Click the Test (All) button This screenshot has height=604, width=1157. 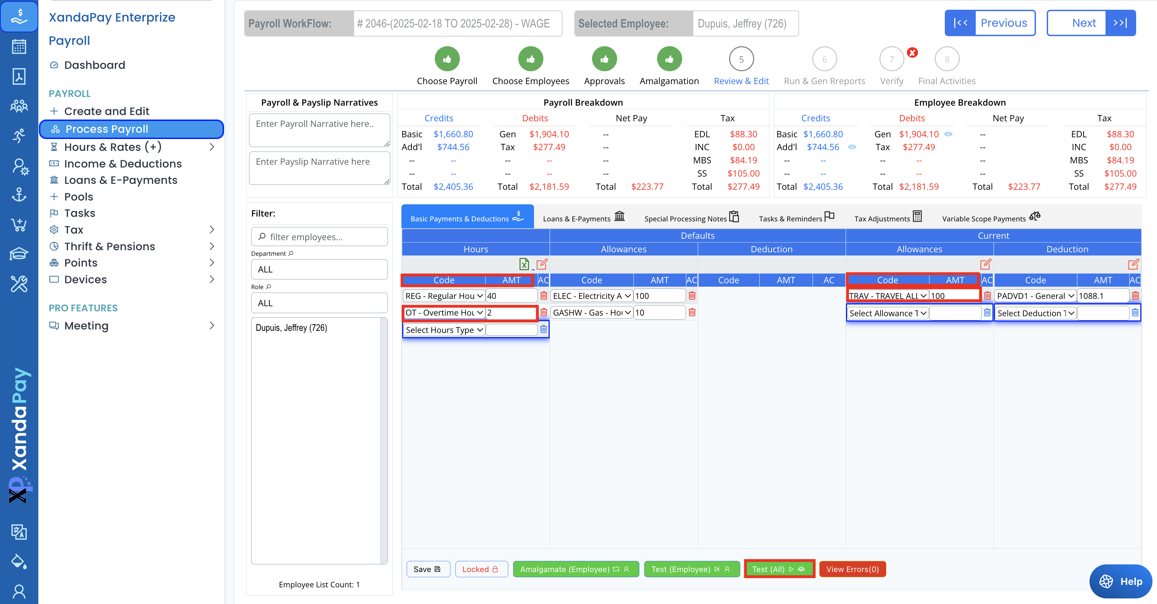click(779, 569)
